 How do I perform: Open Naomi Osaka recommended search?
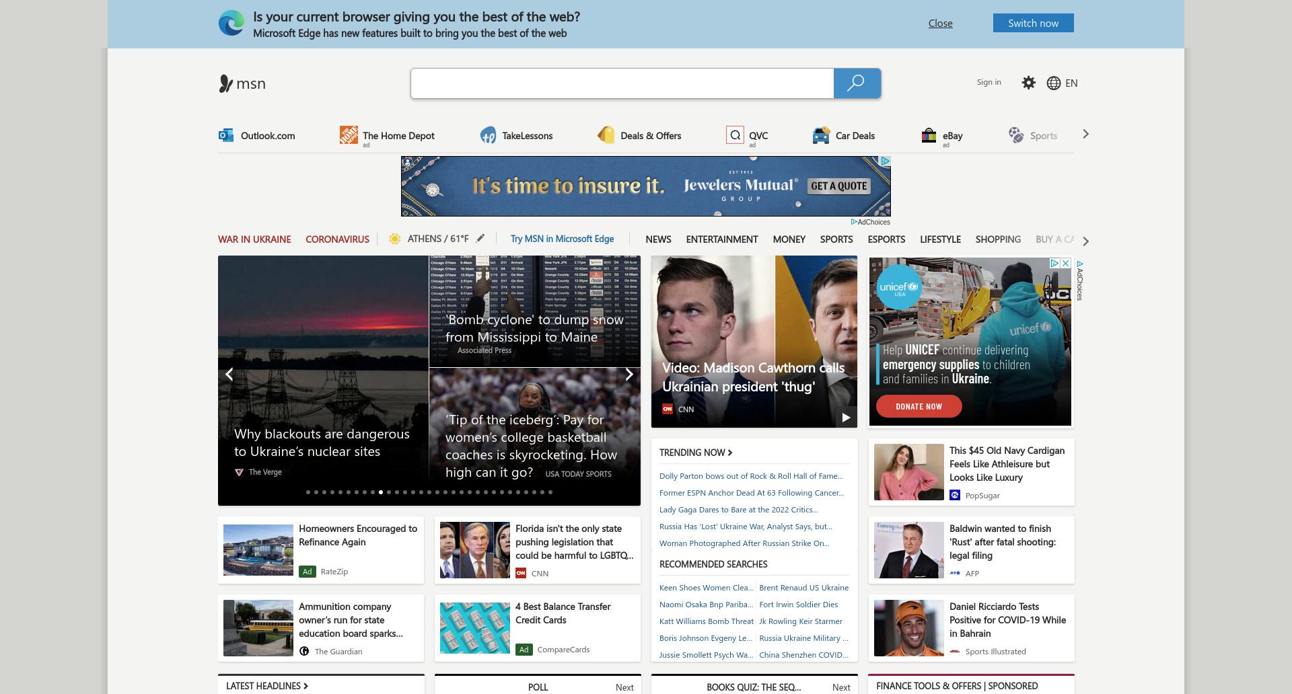click(706, 605)
